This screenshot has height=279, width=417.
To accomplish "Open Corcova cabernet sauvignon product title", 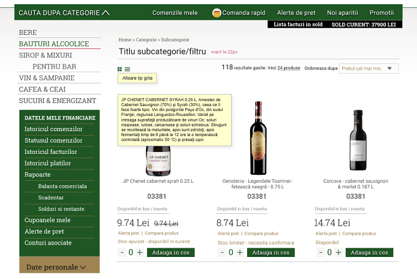I will coord(356,184).
